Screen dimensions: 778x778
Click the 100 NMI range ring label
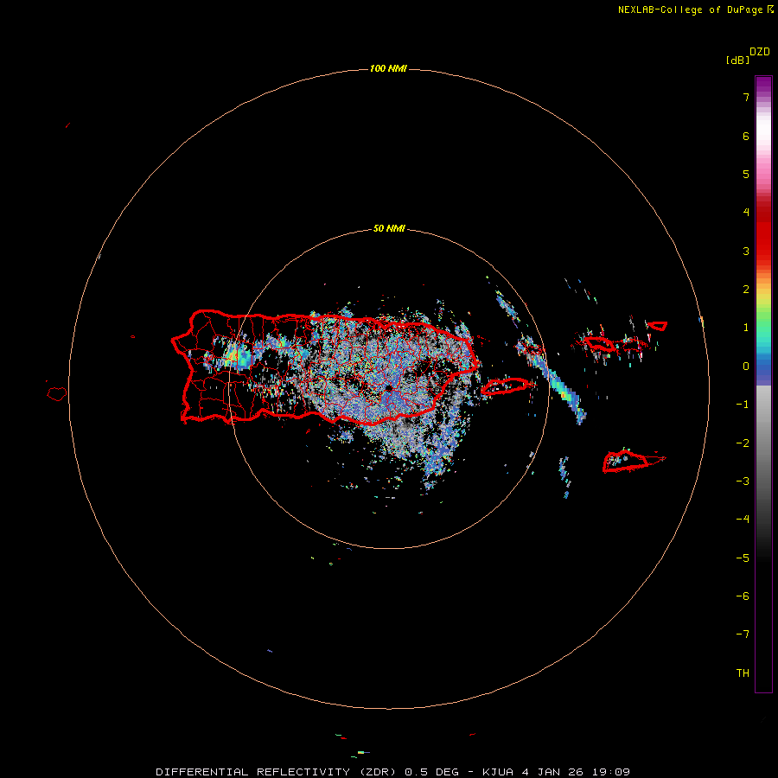(x=388, y=68)
